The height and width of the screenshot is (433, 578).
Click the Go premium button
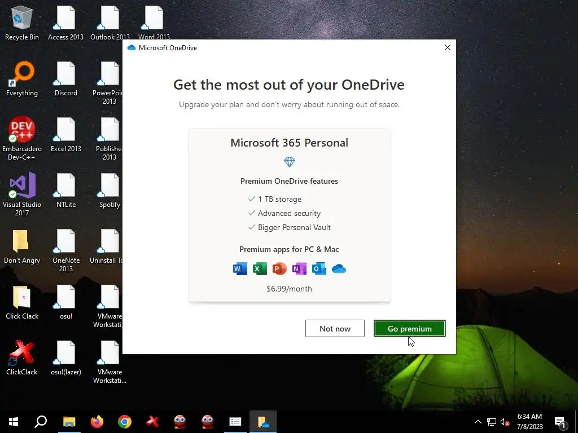coord(410,329)
